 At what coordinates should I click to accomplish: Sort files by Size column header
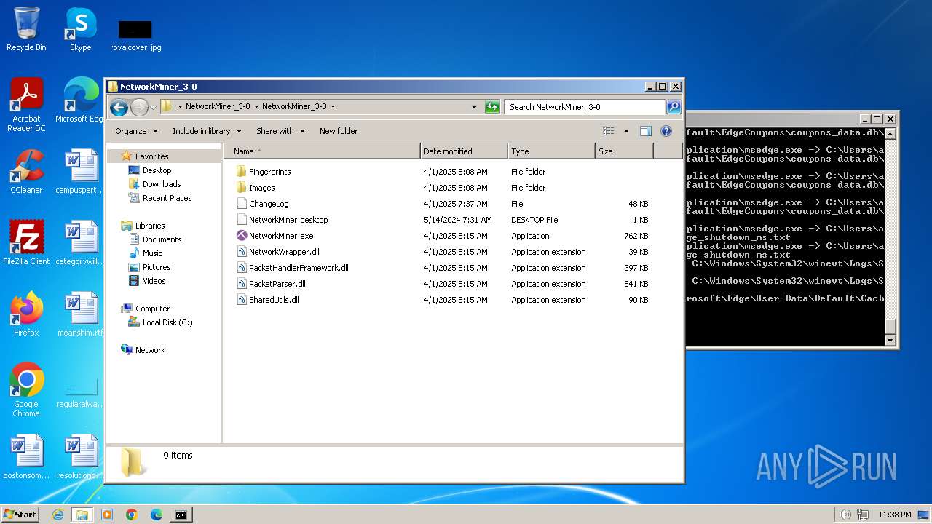(x=624, y=151)
